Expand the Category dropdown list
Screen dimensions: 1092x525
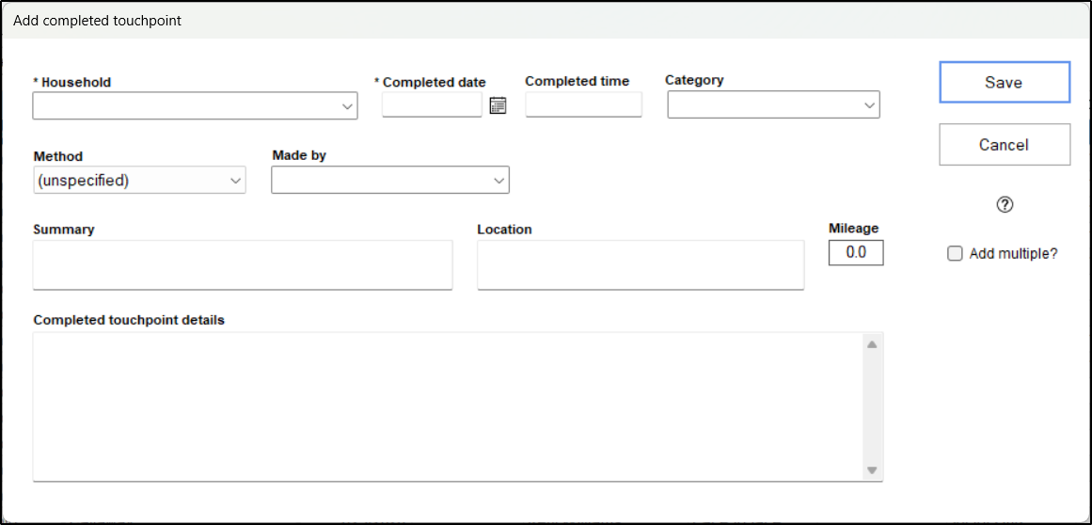pyautogui.click(x=773, y=105)
